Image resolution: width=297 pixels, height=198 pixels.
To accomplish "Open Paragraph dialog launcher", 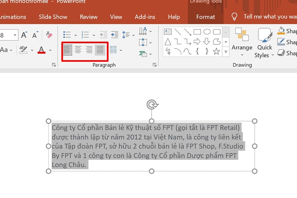I will [x=154, y=65].
